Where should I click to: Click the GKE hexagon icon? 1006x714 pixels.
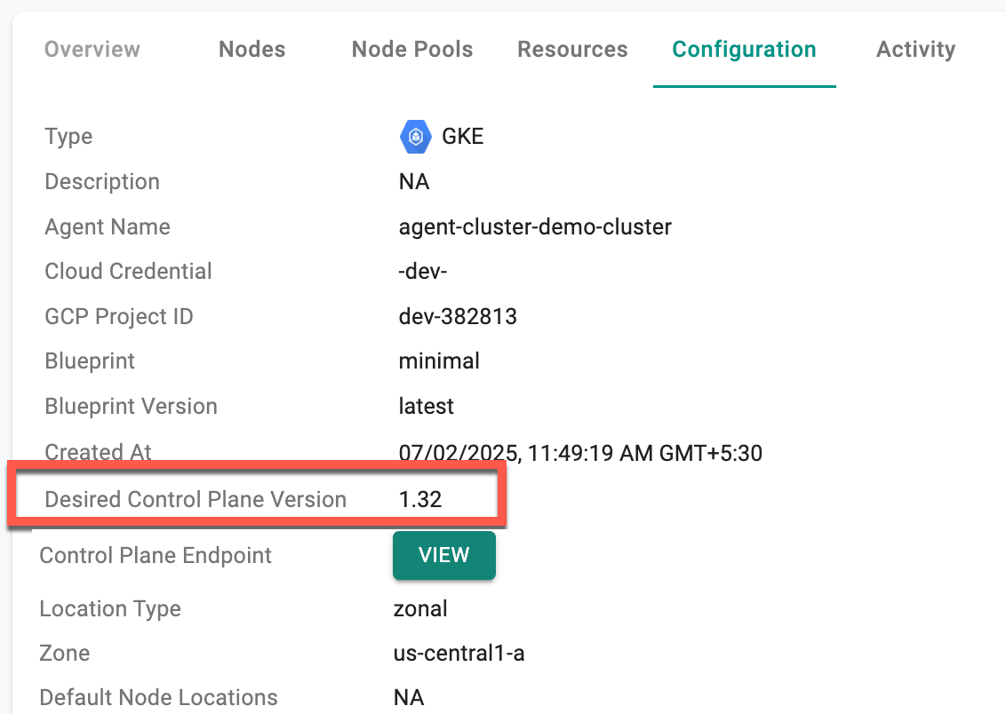click(415, 137)
